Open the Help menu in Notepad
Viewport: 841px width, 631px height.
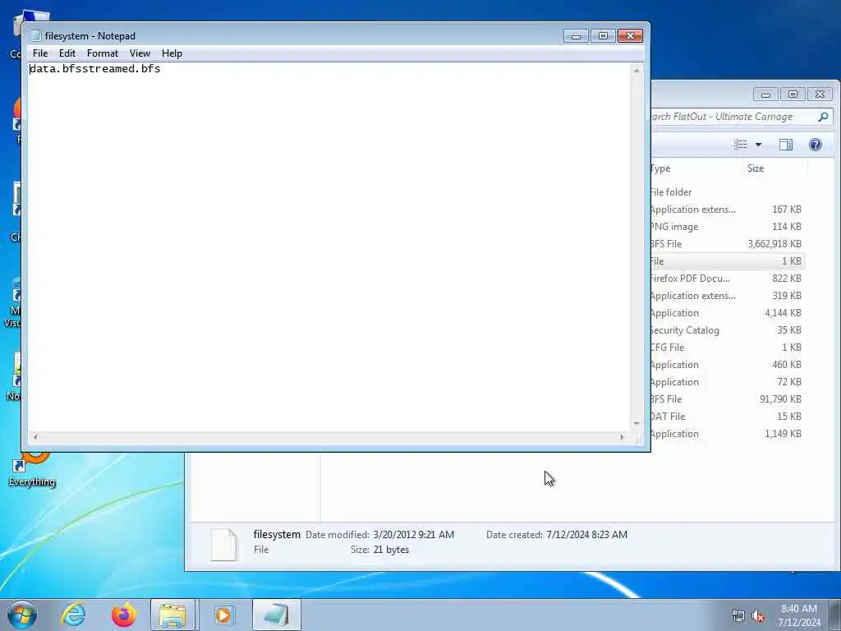pyautogui.click(x=172, y=53)
